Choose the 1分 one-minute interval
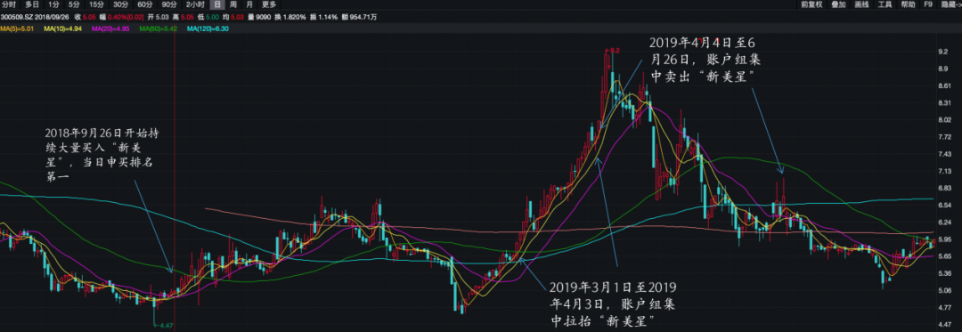Image resolution: width=962 pixels, height=332 pixels. pyautogui.click(x=54, y=4)
